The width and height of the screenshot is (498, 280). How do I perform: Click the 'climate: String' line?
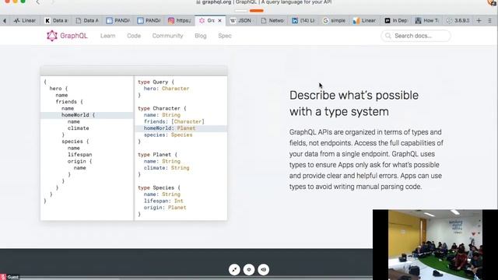167,168
